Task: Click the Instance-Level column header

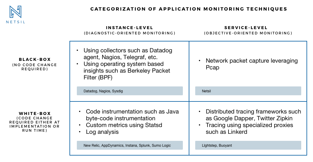Action: tap(130, 28)
